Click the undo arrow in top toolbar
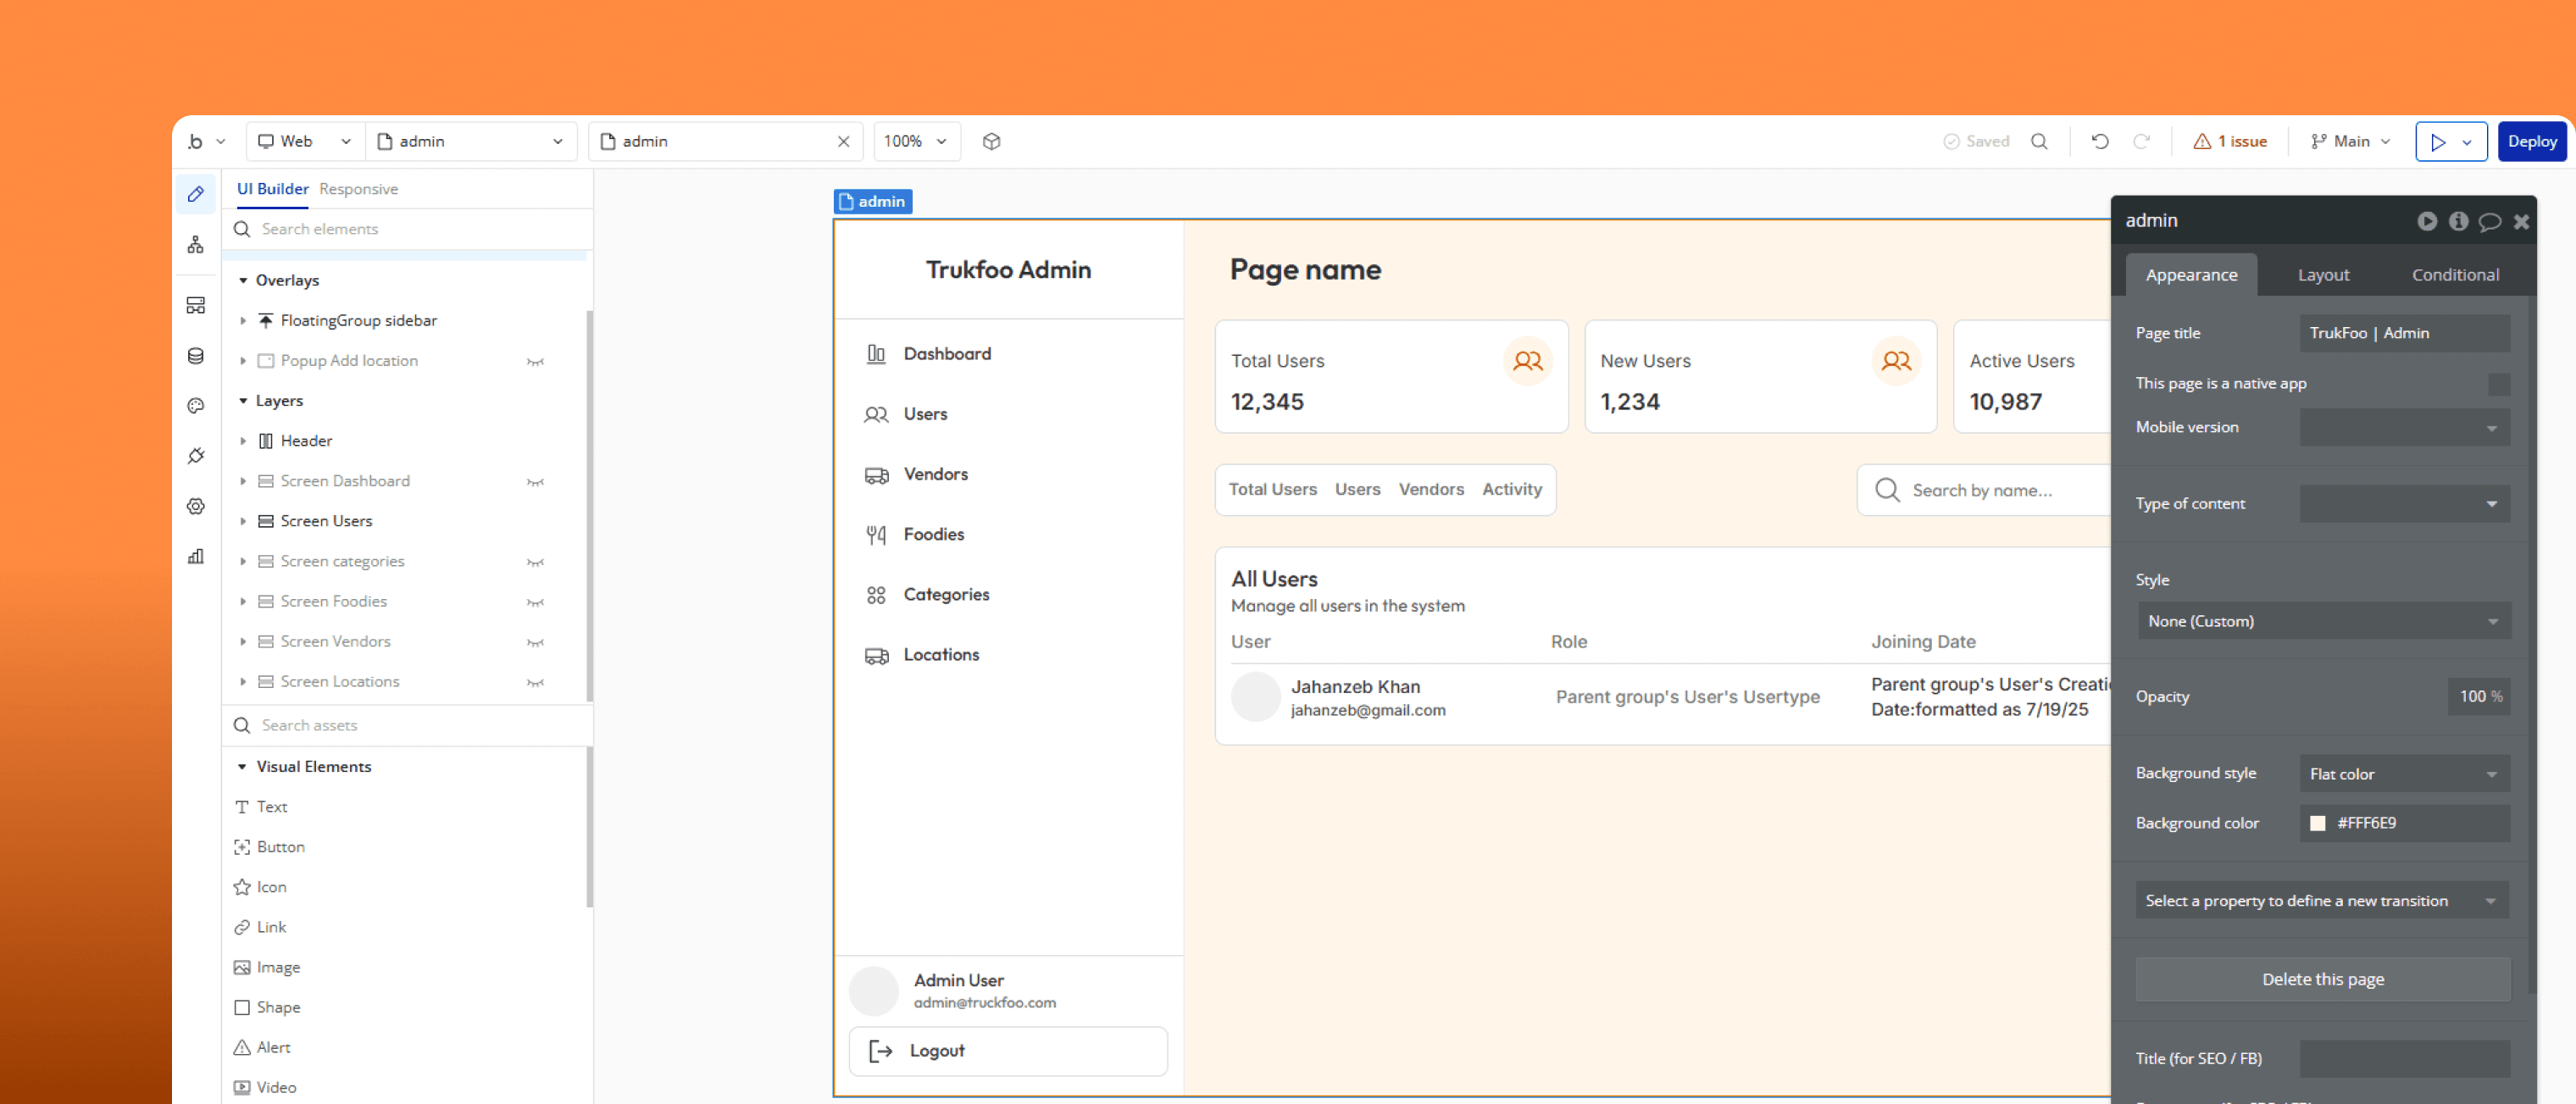The height and width of the screenshot is (1104, 2576). [2100, 142]
